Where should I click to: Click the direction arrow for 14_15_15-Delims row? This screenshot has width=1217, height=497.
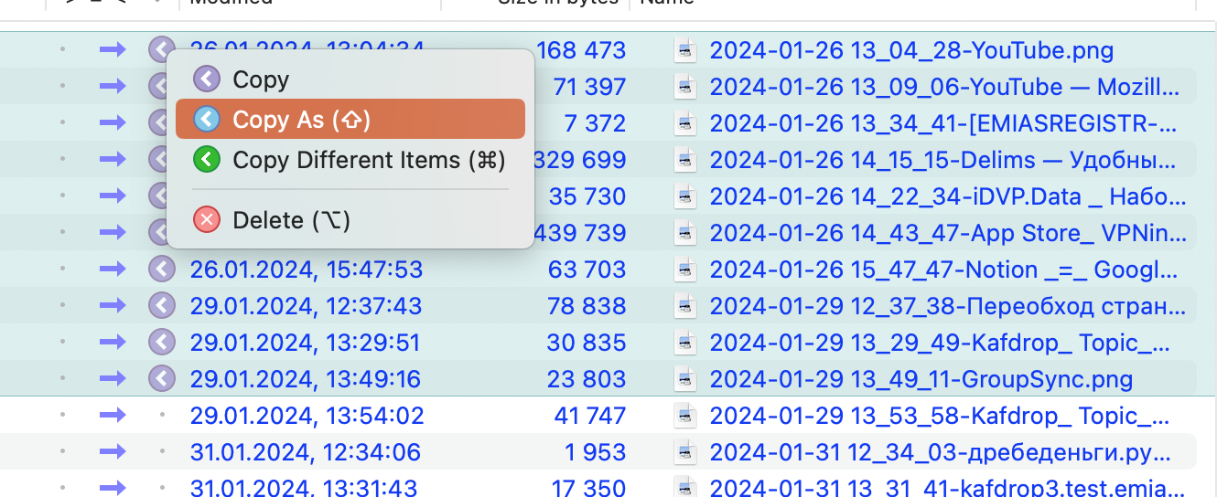point(113,160)
